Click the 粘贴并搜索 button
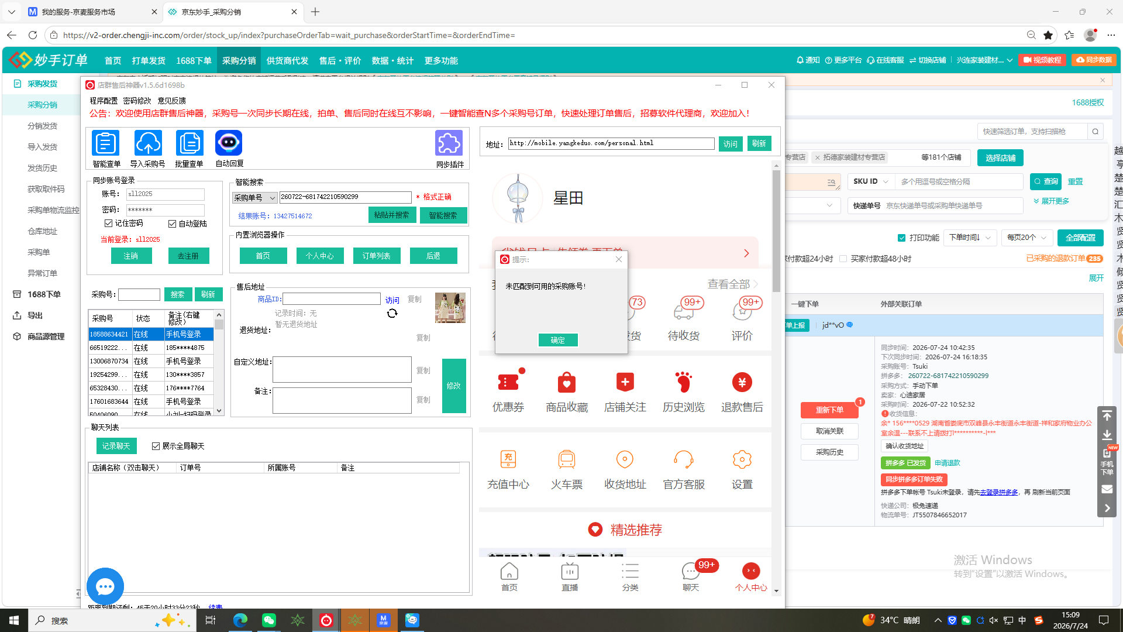 pyautogui.click(x=392, y=215)
